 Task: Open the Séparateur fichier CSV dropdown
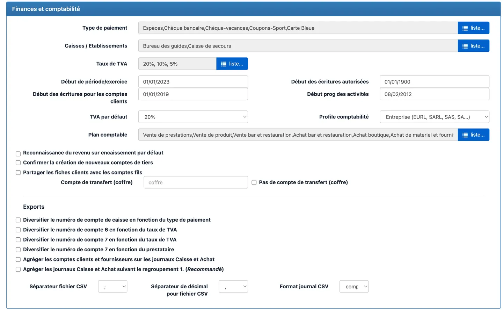pos(112,286)
